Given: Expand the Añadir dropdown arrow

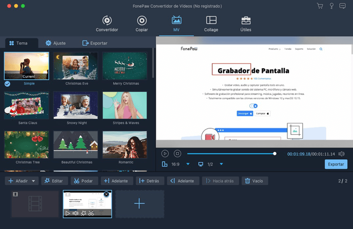Looking at the screenshot, I should tap(33, 181).
